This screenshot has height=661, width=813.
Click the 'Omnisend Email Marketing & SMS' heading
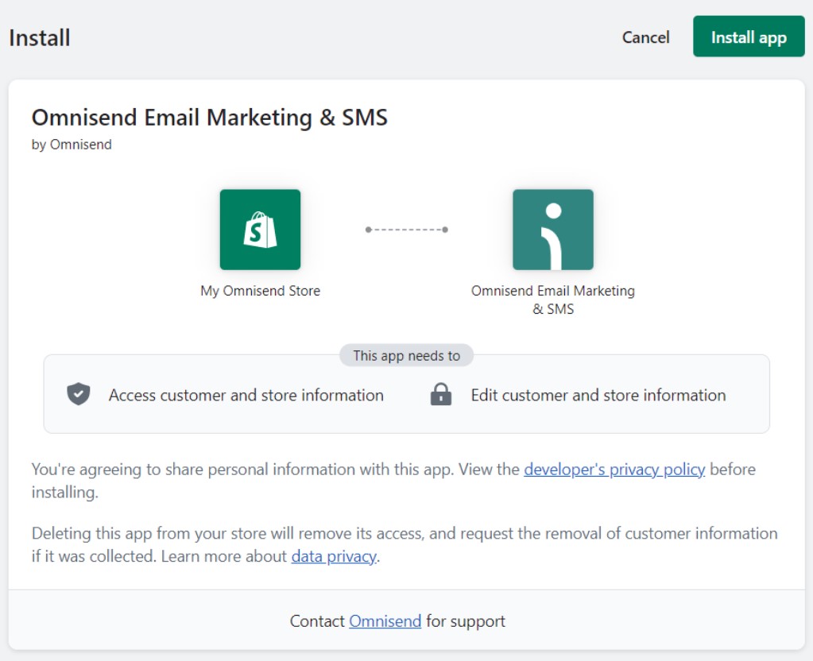point(210,118)
